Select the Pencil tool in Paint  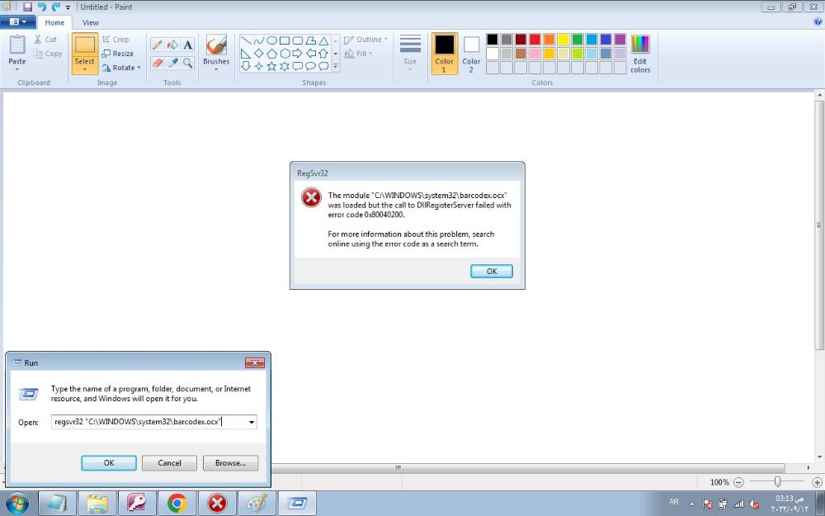pyautogui.click(x=157, y=45)
